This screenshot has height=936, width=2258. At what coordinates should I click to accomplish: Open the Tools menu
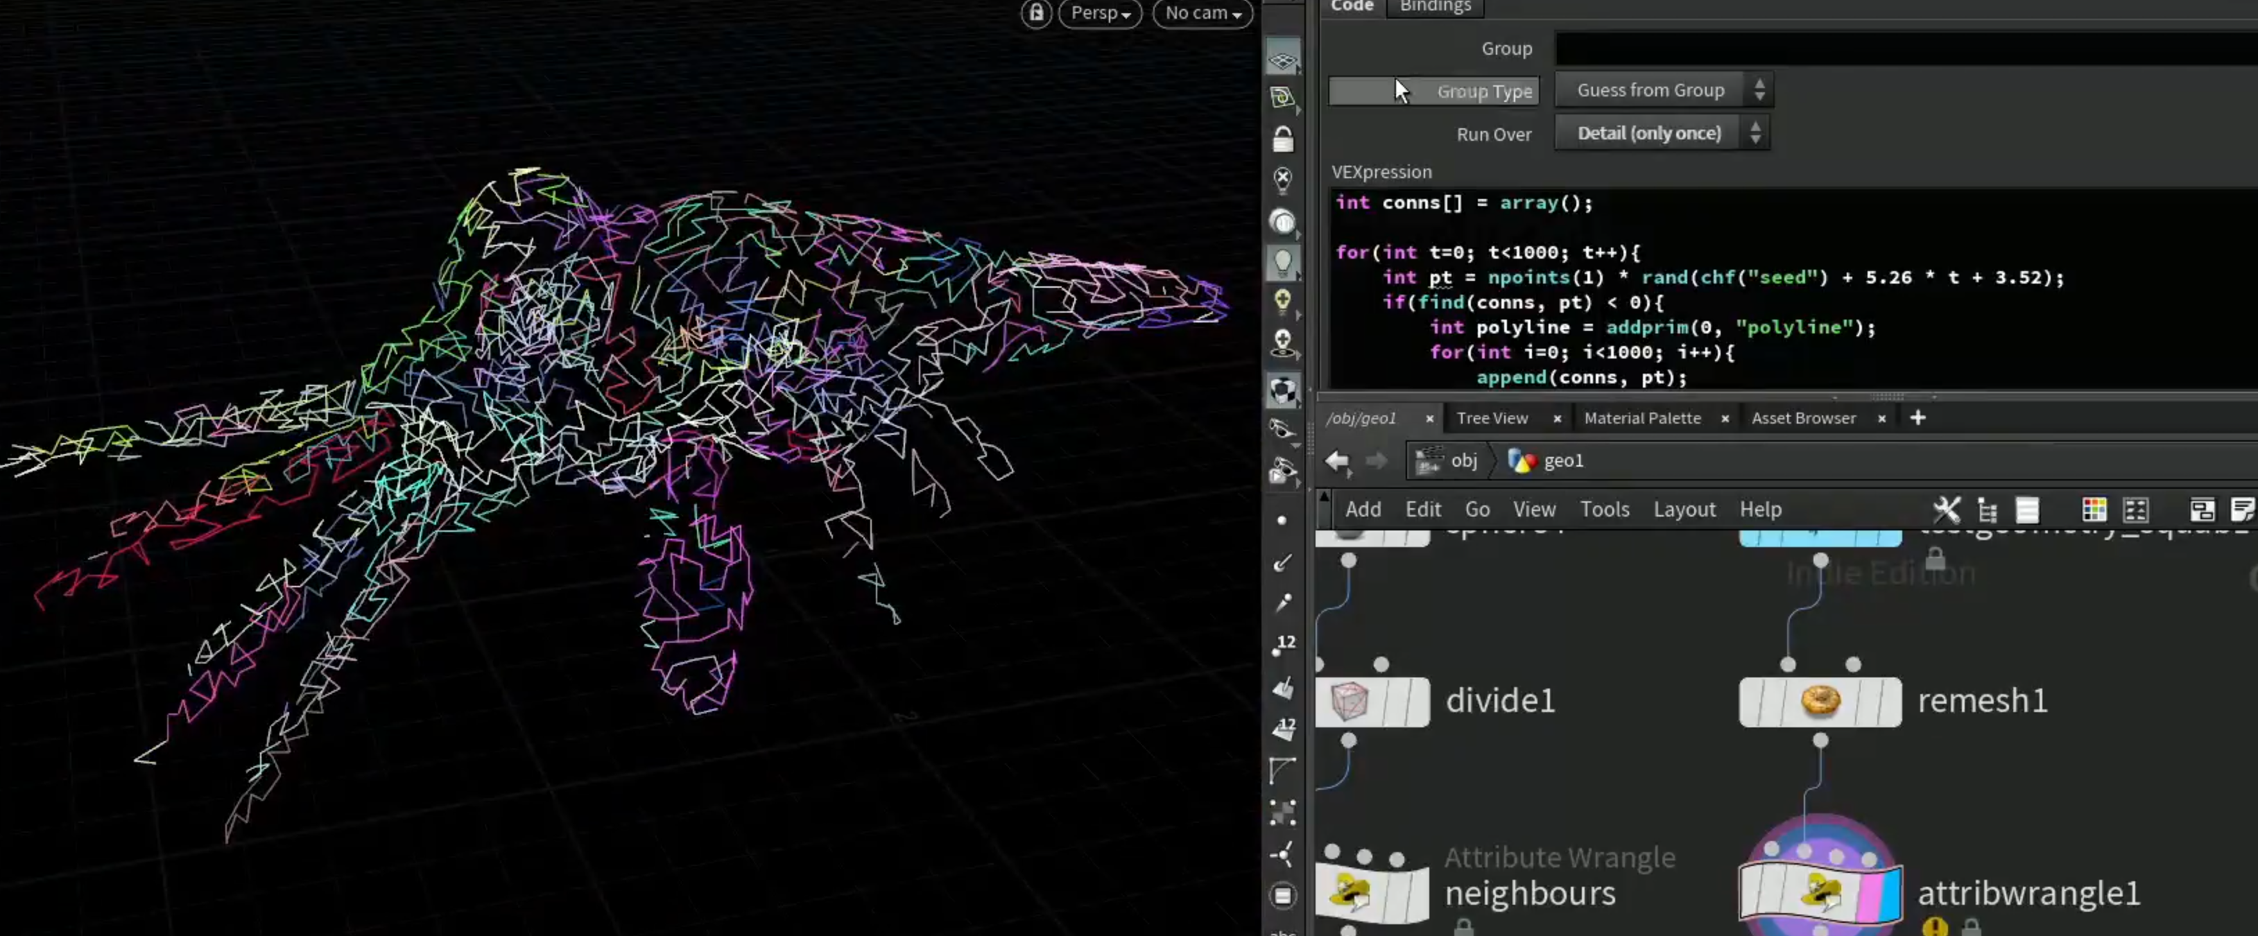pyautogui.click(x=1604, y=509)
